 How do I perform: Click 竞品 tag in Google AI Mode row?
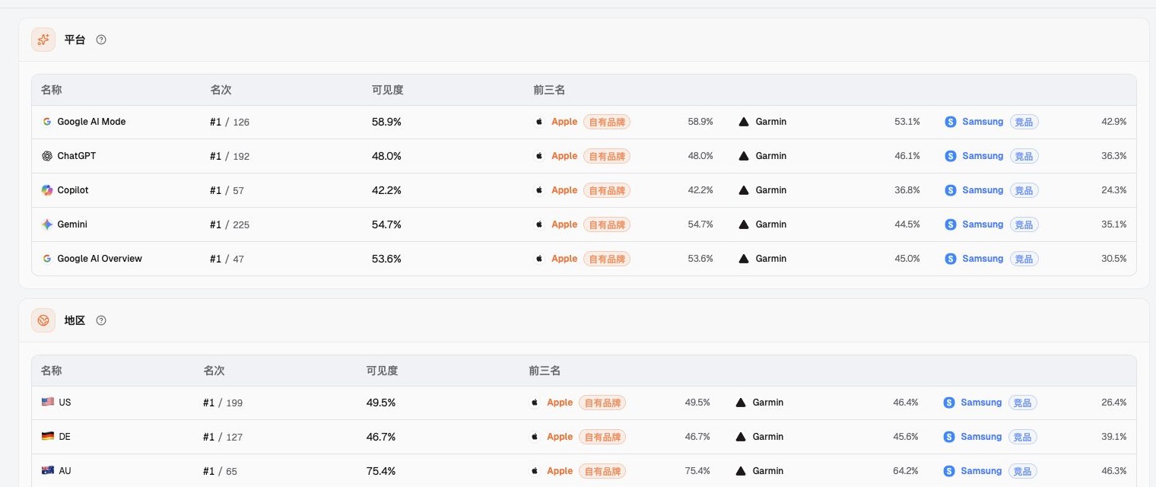click(x=1024, y=122)
